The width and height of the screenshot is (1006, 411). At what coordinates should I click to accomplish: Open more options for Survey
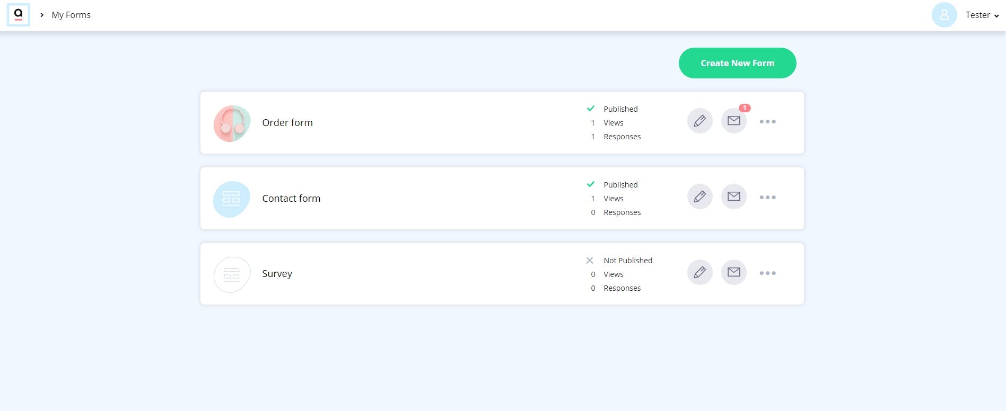pos(767,273)
